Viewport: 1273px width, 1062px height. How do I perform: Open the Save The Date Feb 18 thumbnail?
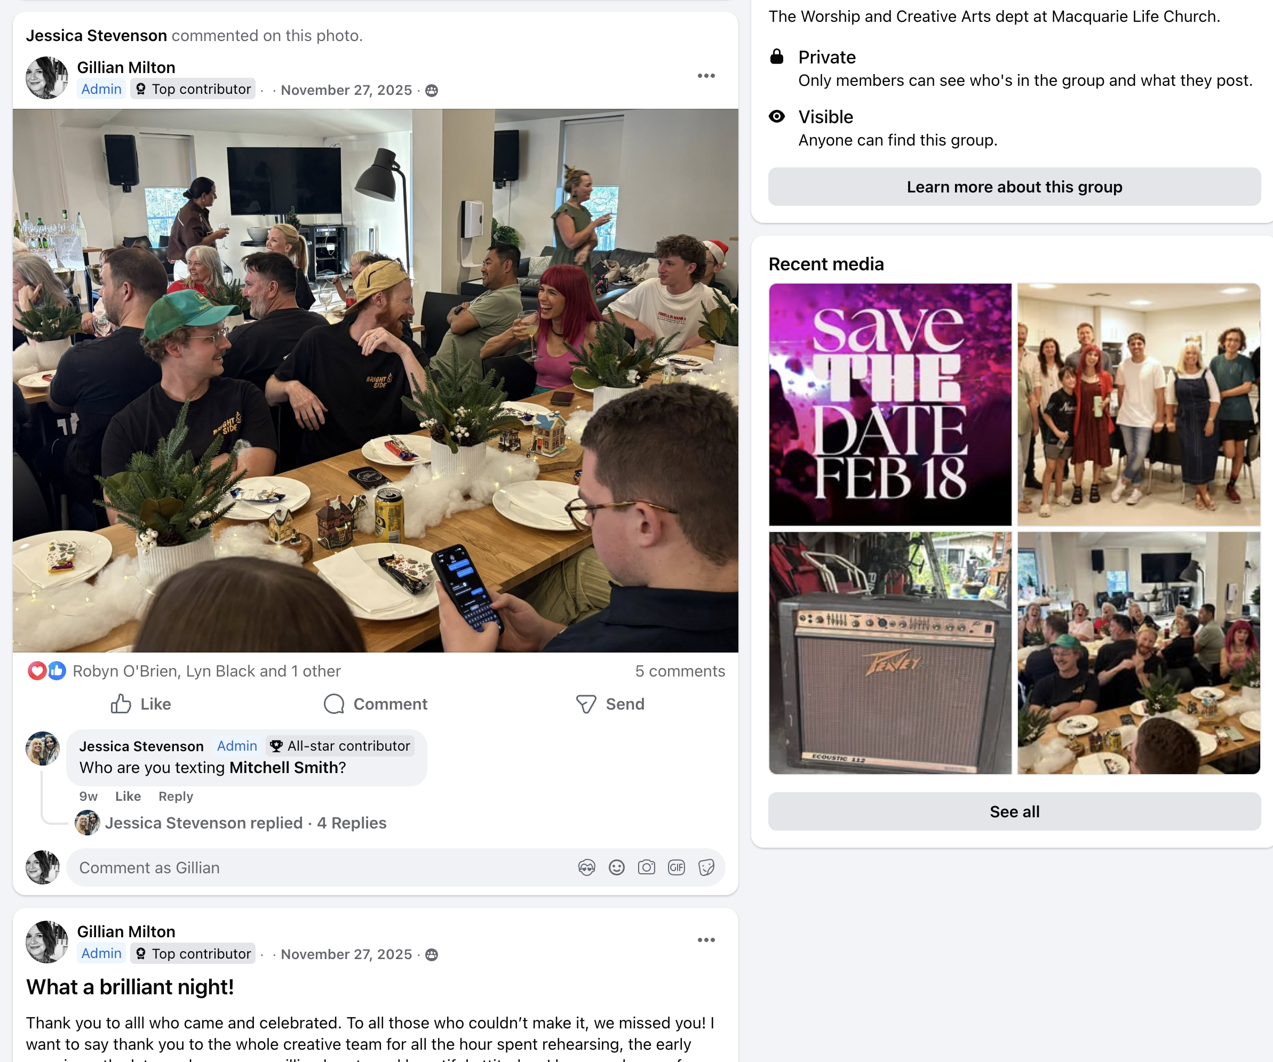coord(890,404)
